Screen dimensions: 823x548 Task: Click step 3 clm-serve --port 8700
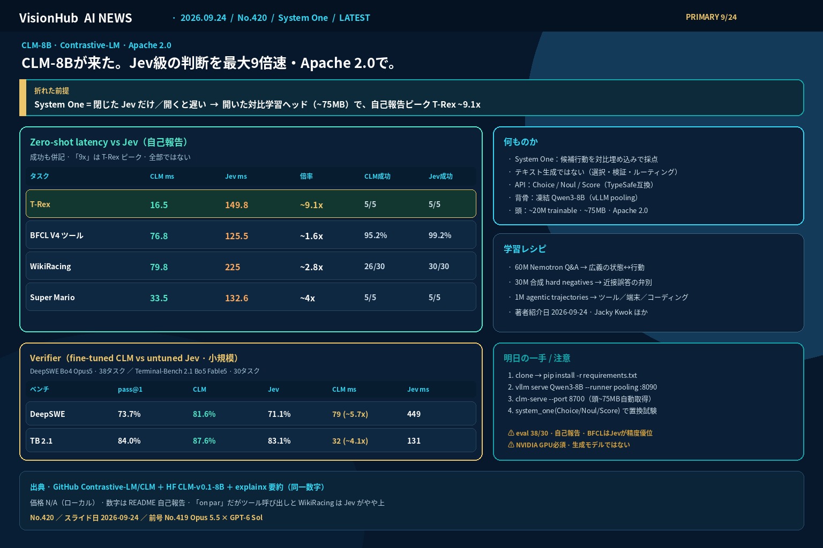click(580, 399)
